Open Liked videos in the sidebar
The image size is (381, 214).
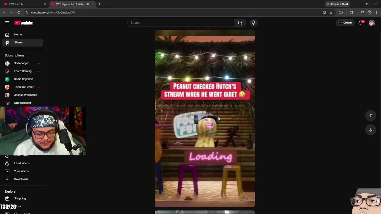(23, 163)
